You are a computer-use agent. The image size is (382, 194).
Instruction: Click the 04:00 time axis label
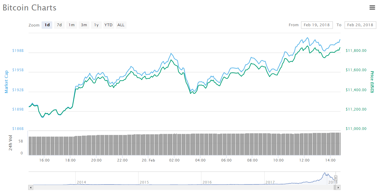200,160
